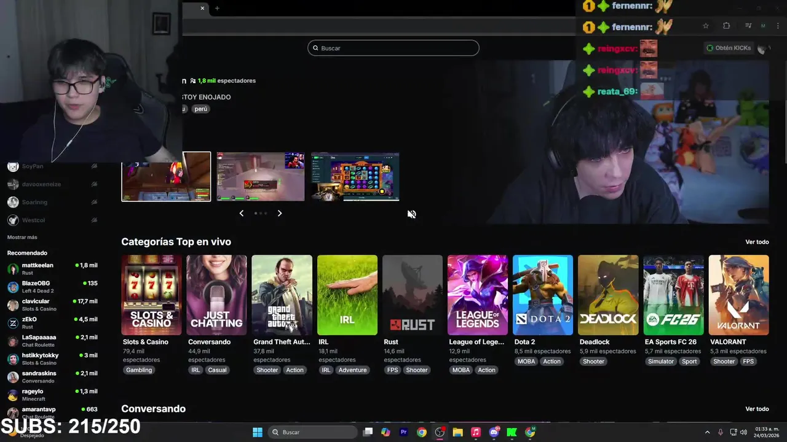
Task: Unmute the featured stream preview
Action: coord(411,214)
